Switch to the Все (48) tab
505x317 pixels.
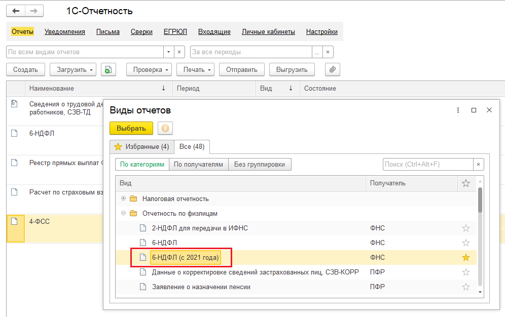[x=192, y=147]
